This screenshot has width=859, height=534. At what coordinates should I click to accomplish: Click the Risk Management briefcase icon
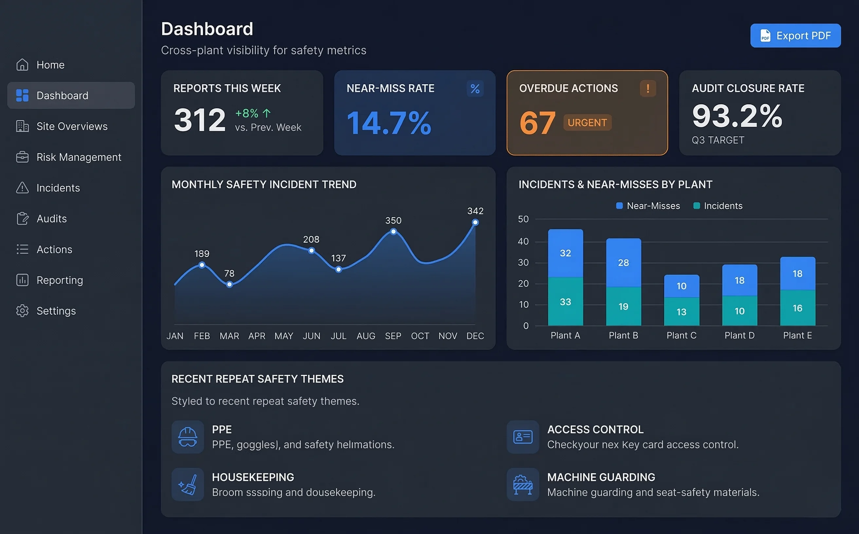click(22, 157)
